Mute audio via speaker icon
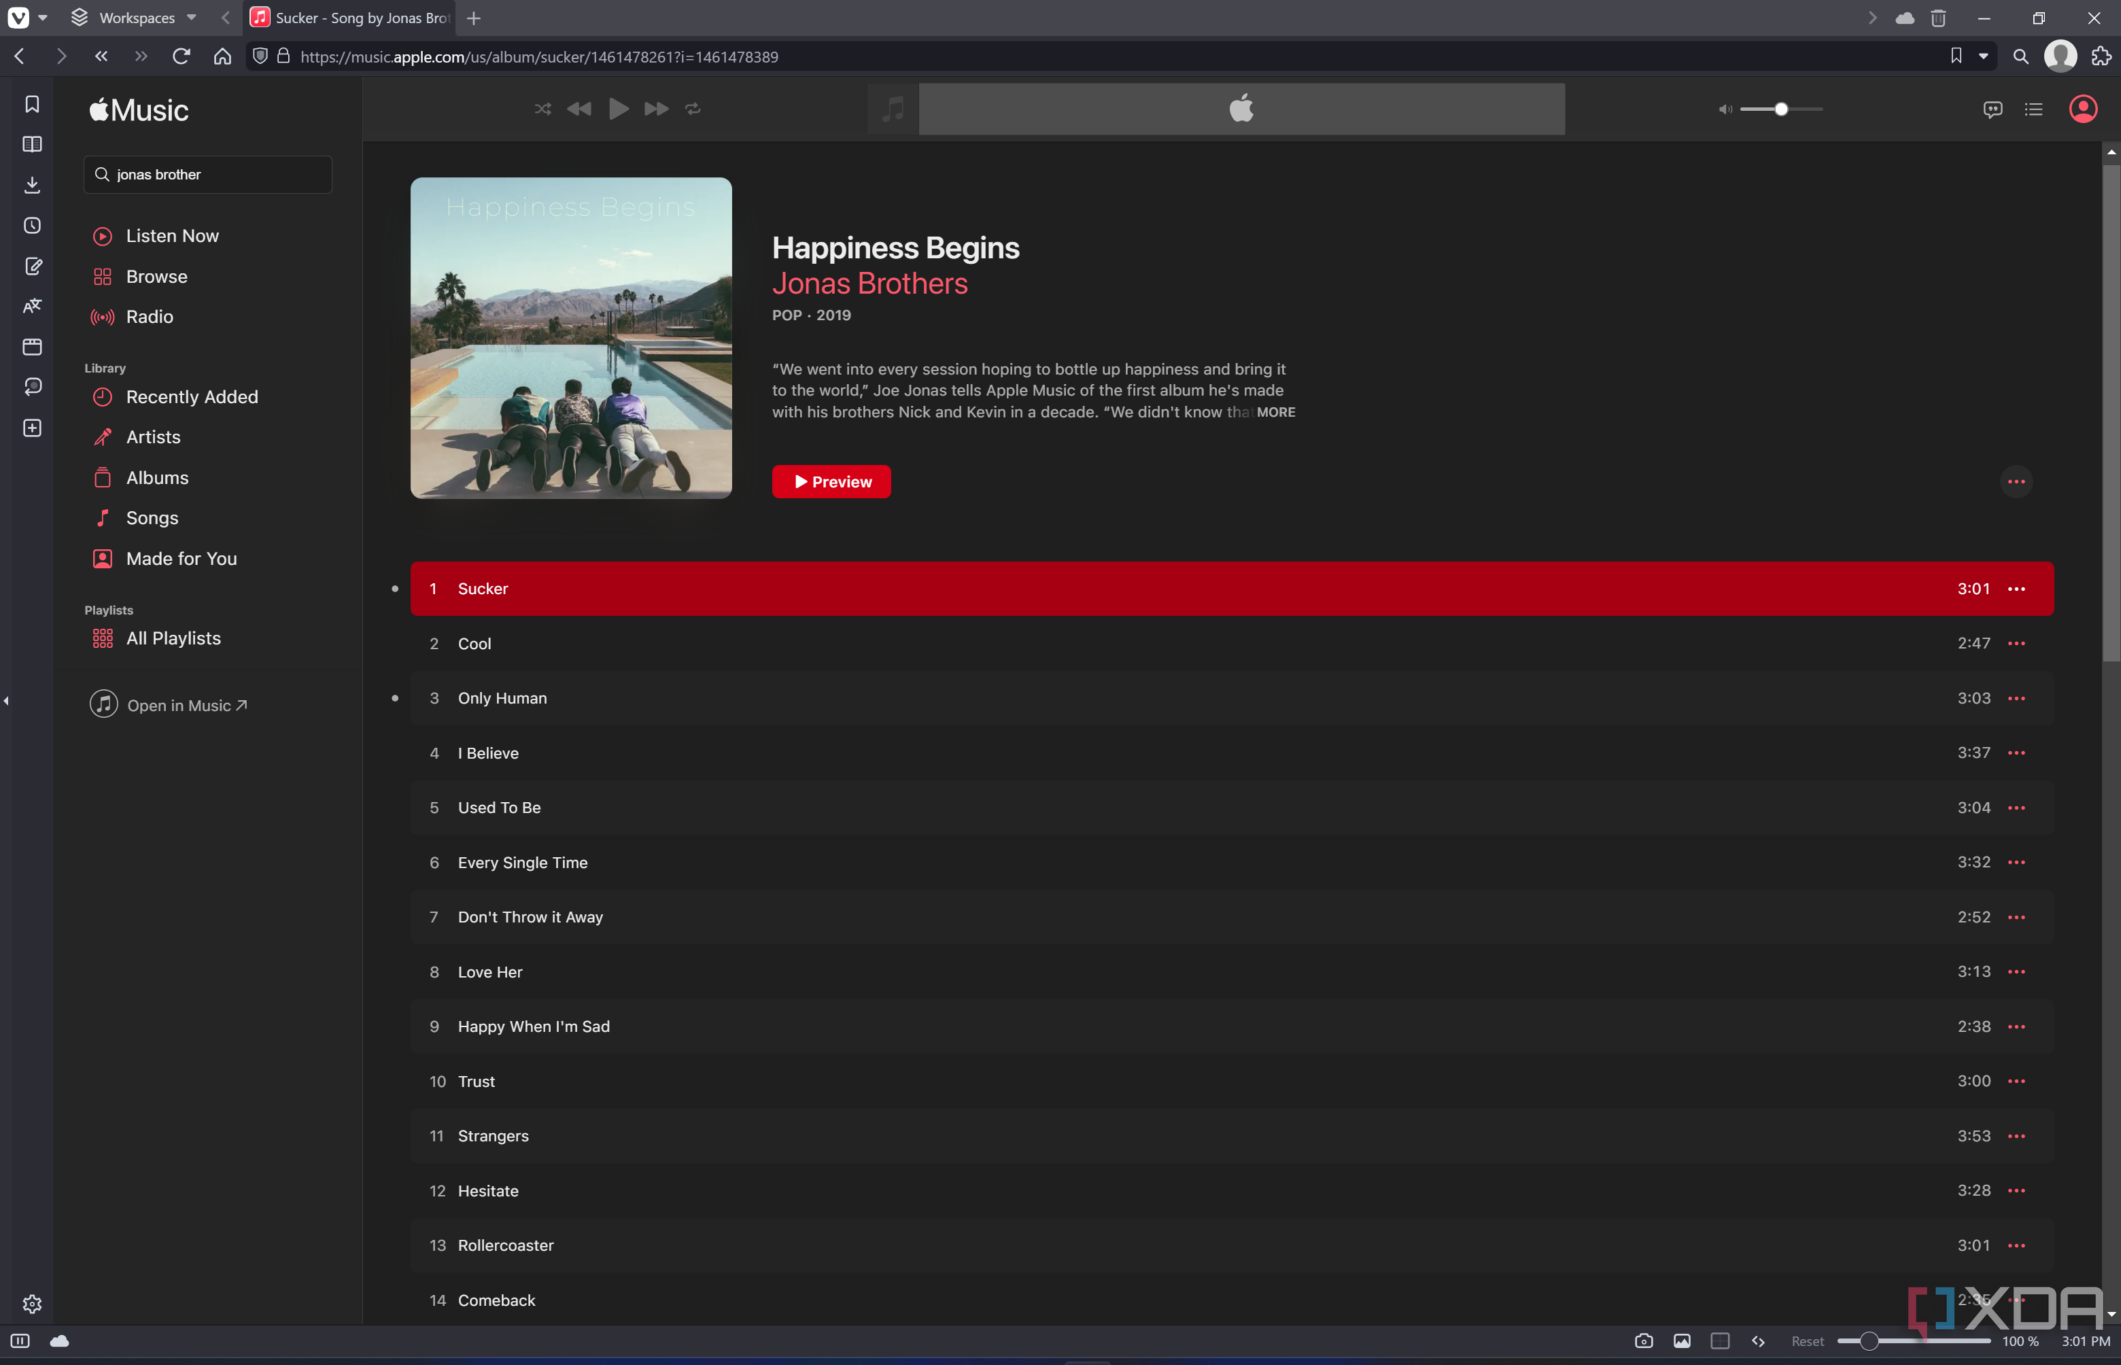Viewport: 2121px width, 1365px height. tap(1725, 109)
